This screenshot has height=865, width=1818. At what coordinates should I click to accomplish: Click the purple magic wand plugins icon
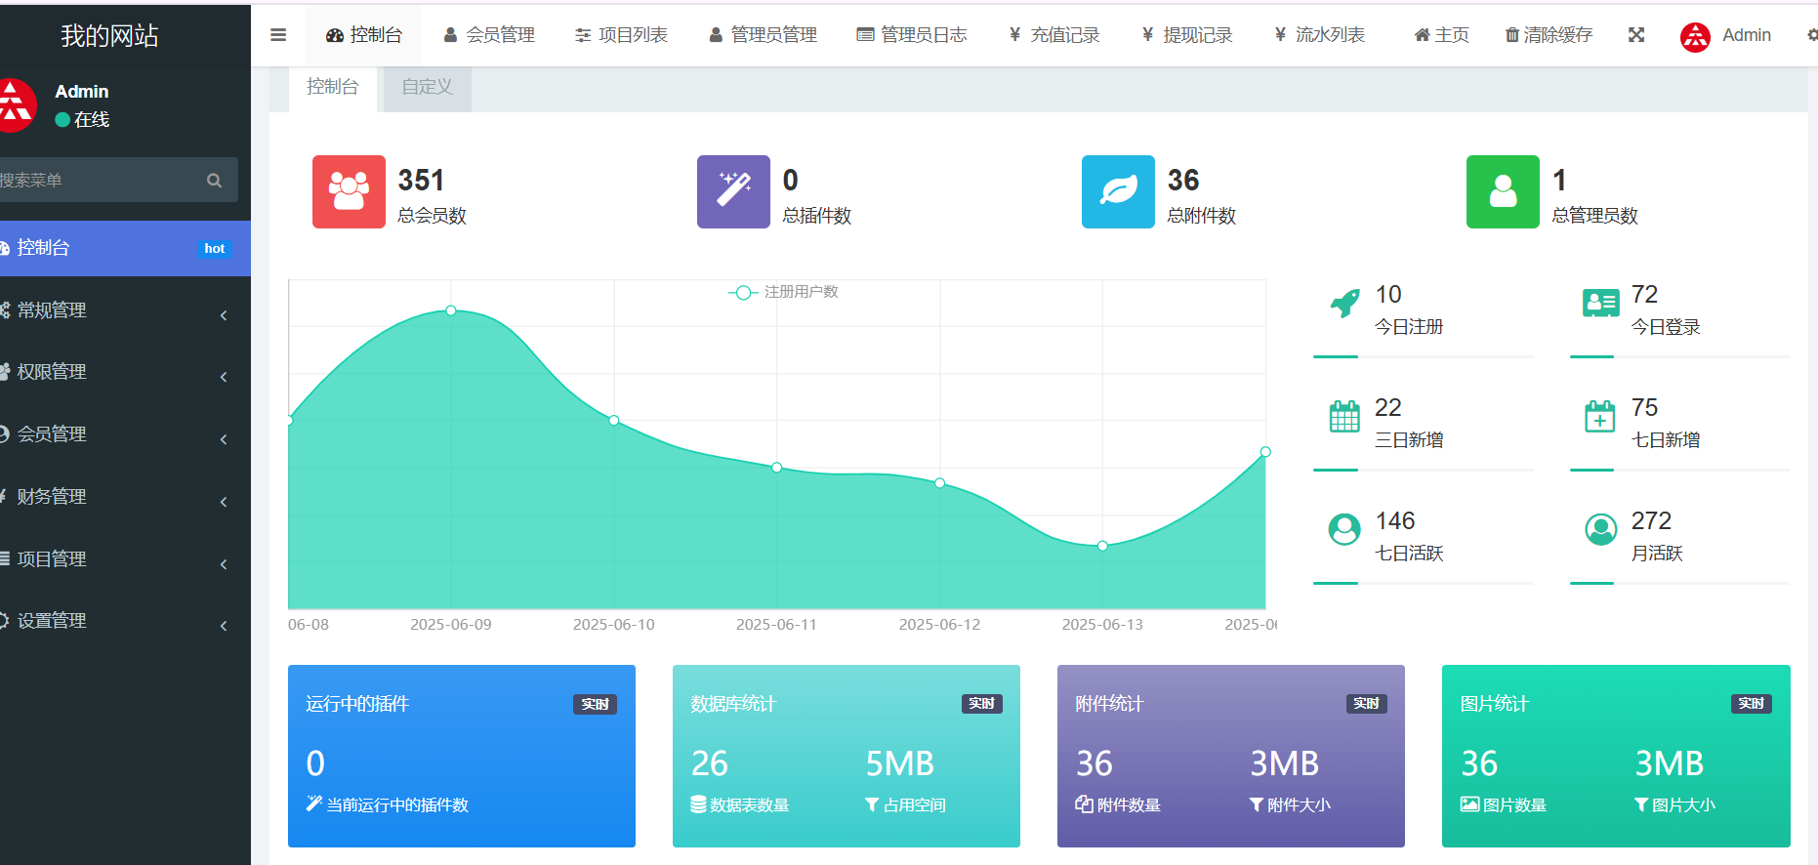733,191
